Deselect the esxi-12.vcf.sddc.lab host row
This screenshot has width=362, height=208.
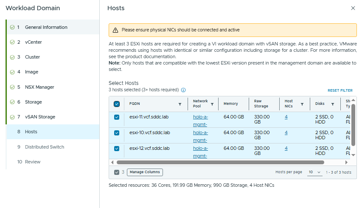pyautogui.click(x=117, y=149)
